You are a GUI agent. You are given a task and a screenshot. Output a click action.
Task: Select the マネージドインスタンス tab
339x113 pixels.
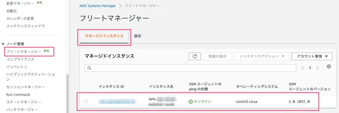(104, 36)
